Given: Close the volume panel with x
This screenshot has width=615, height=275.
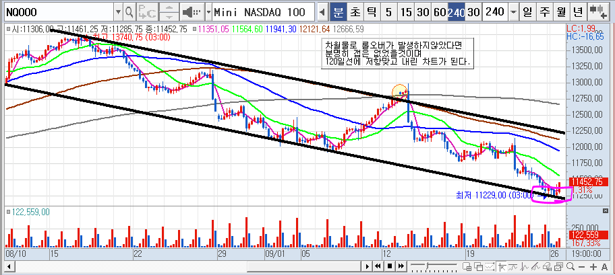Looking at the screenshot, I should coord(605,211).
